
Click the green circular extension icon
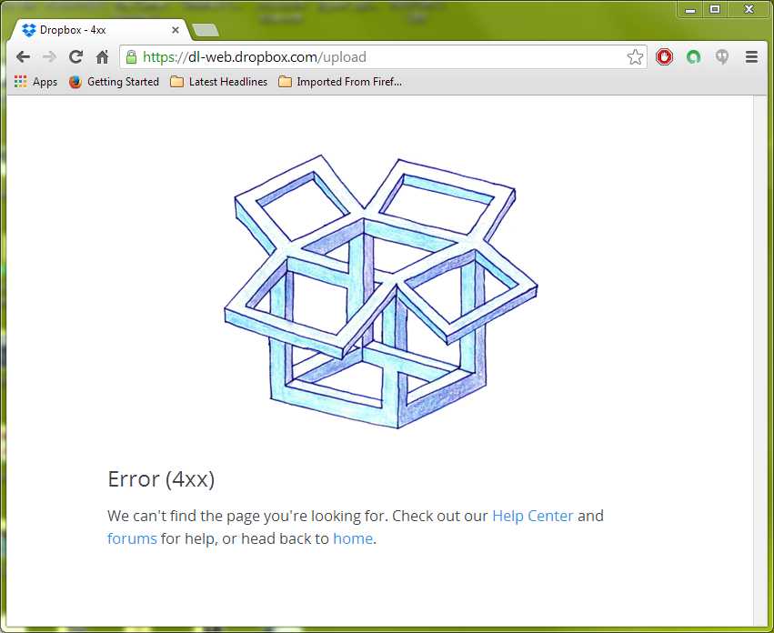(694, 56)
